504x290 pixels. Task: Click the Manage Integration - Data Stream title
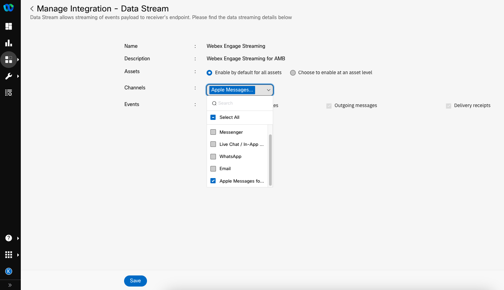(103, 9)
